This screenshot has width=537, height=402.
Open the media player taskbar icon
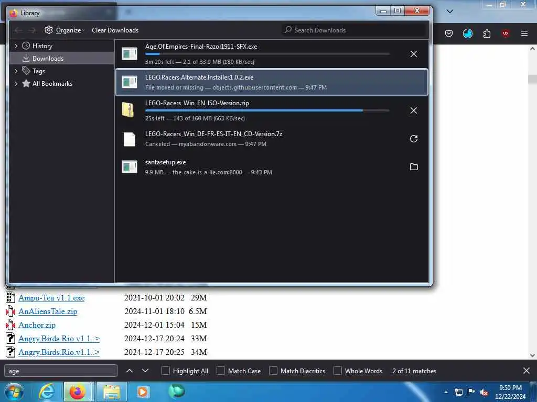coord(143,392)
